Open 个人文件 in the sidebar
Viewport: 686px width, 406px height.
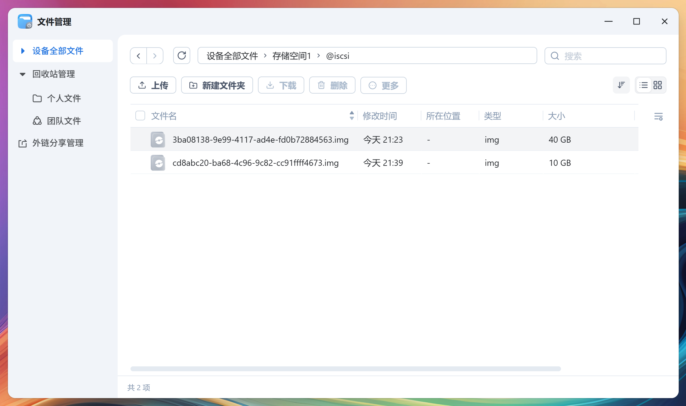tap(64, 98)
